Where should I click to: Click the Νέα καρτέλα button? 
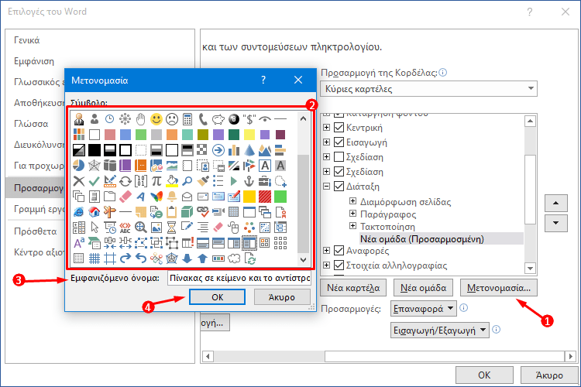pyautogui.click(x=353, y=288)
